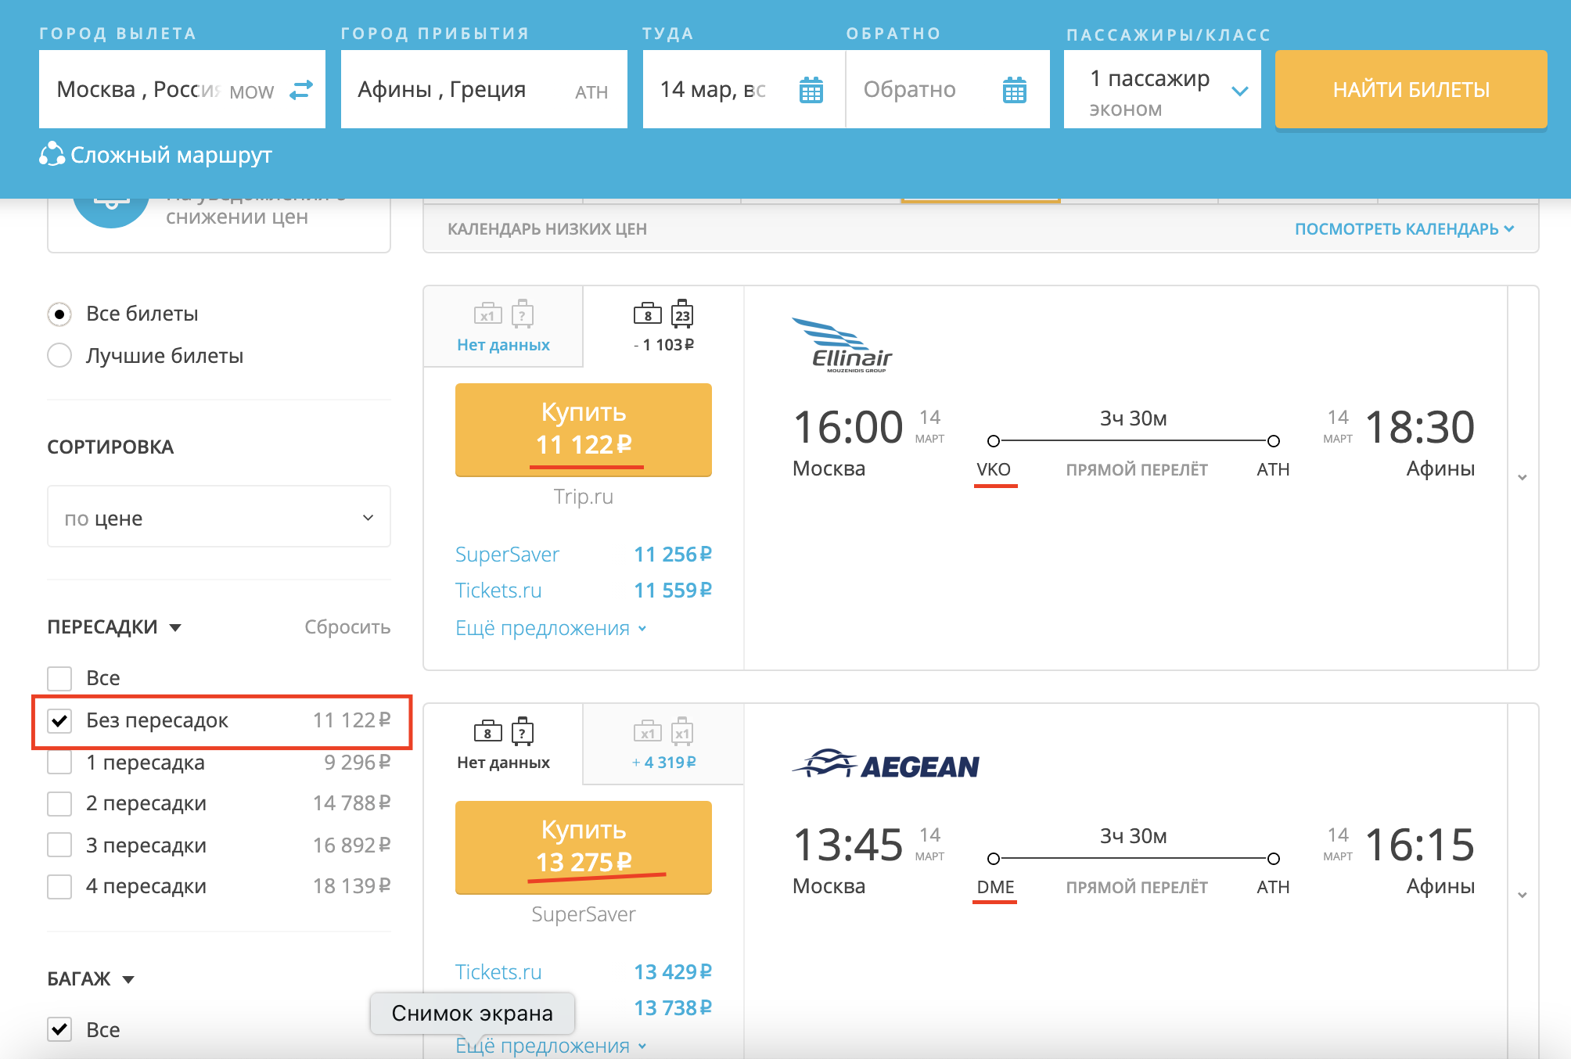The width and height of the screenshot is (1571, 1059).
Task: Open the departure date calendar icon
Action: 811,90
